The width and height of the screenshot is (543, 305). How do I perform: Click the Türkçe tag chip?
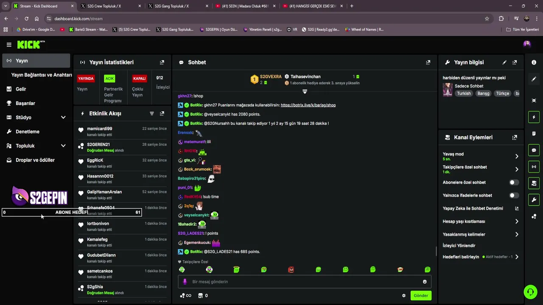point(502,93)
